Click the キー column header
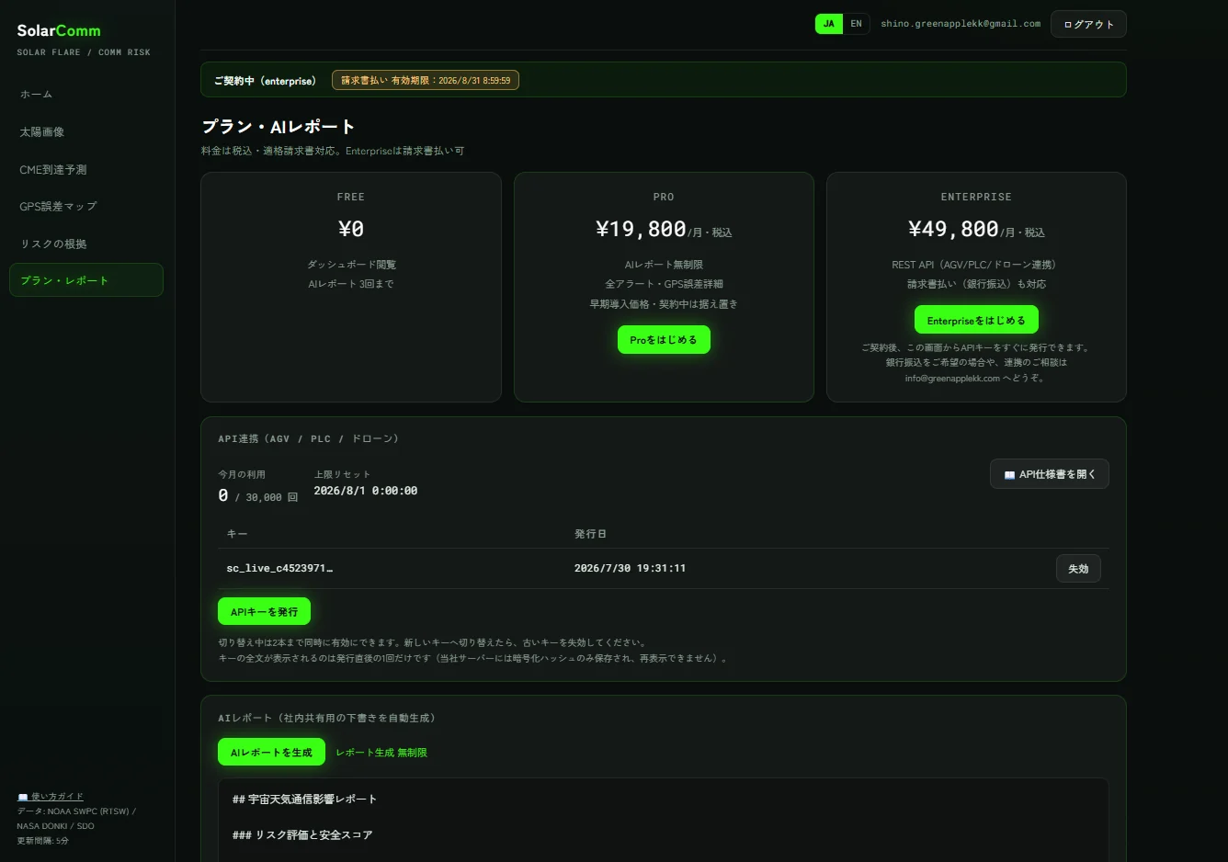This screenshot has width=1228, height=862. pyautogui.click(x=237, y=534)
